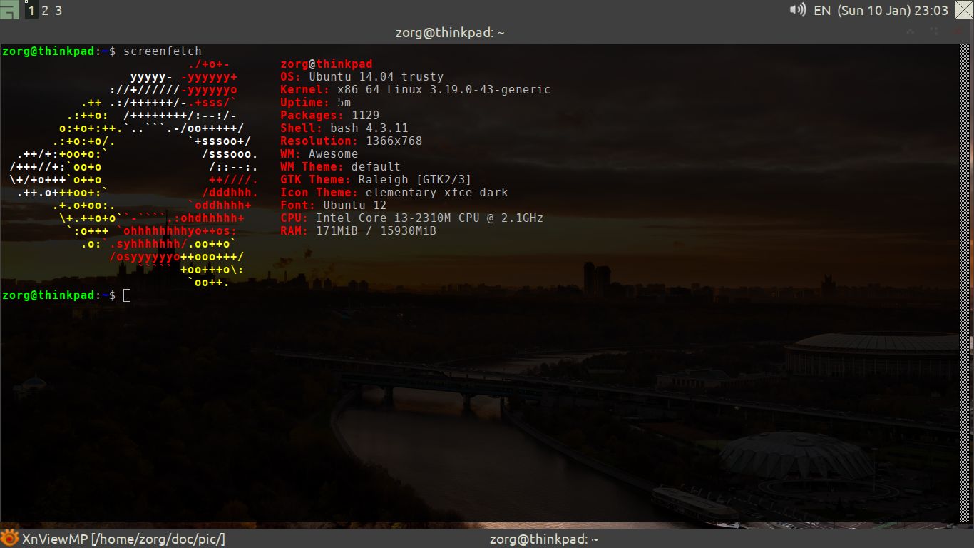Click the red zorg@thinkpad header in the output

(326, 64)
